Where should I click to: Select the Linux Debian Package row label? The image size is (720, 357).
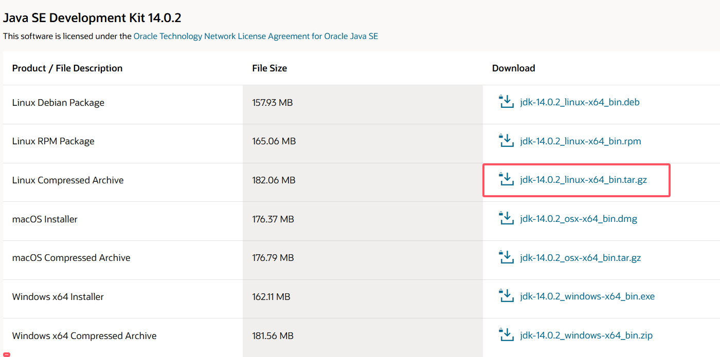pyautogui.click(x=58, y=103)
